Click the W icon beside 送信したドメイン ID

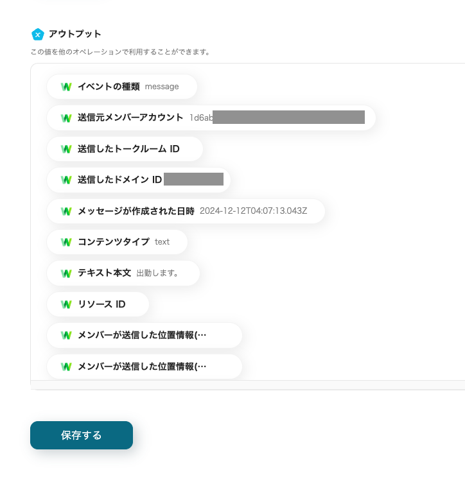coord(66,180)
